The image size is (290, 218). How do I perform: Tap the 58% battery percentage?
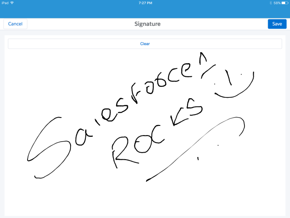[277, 3]
